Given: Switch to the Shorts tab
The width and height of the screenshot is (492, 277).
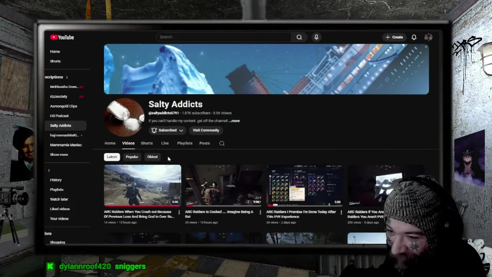Looking at the screenshot, I should (x=146, y=143).
